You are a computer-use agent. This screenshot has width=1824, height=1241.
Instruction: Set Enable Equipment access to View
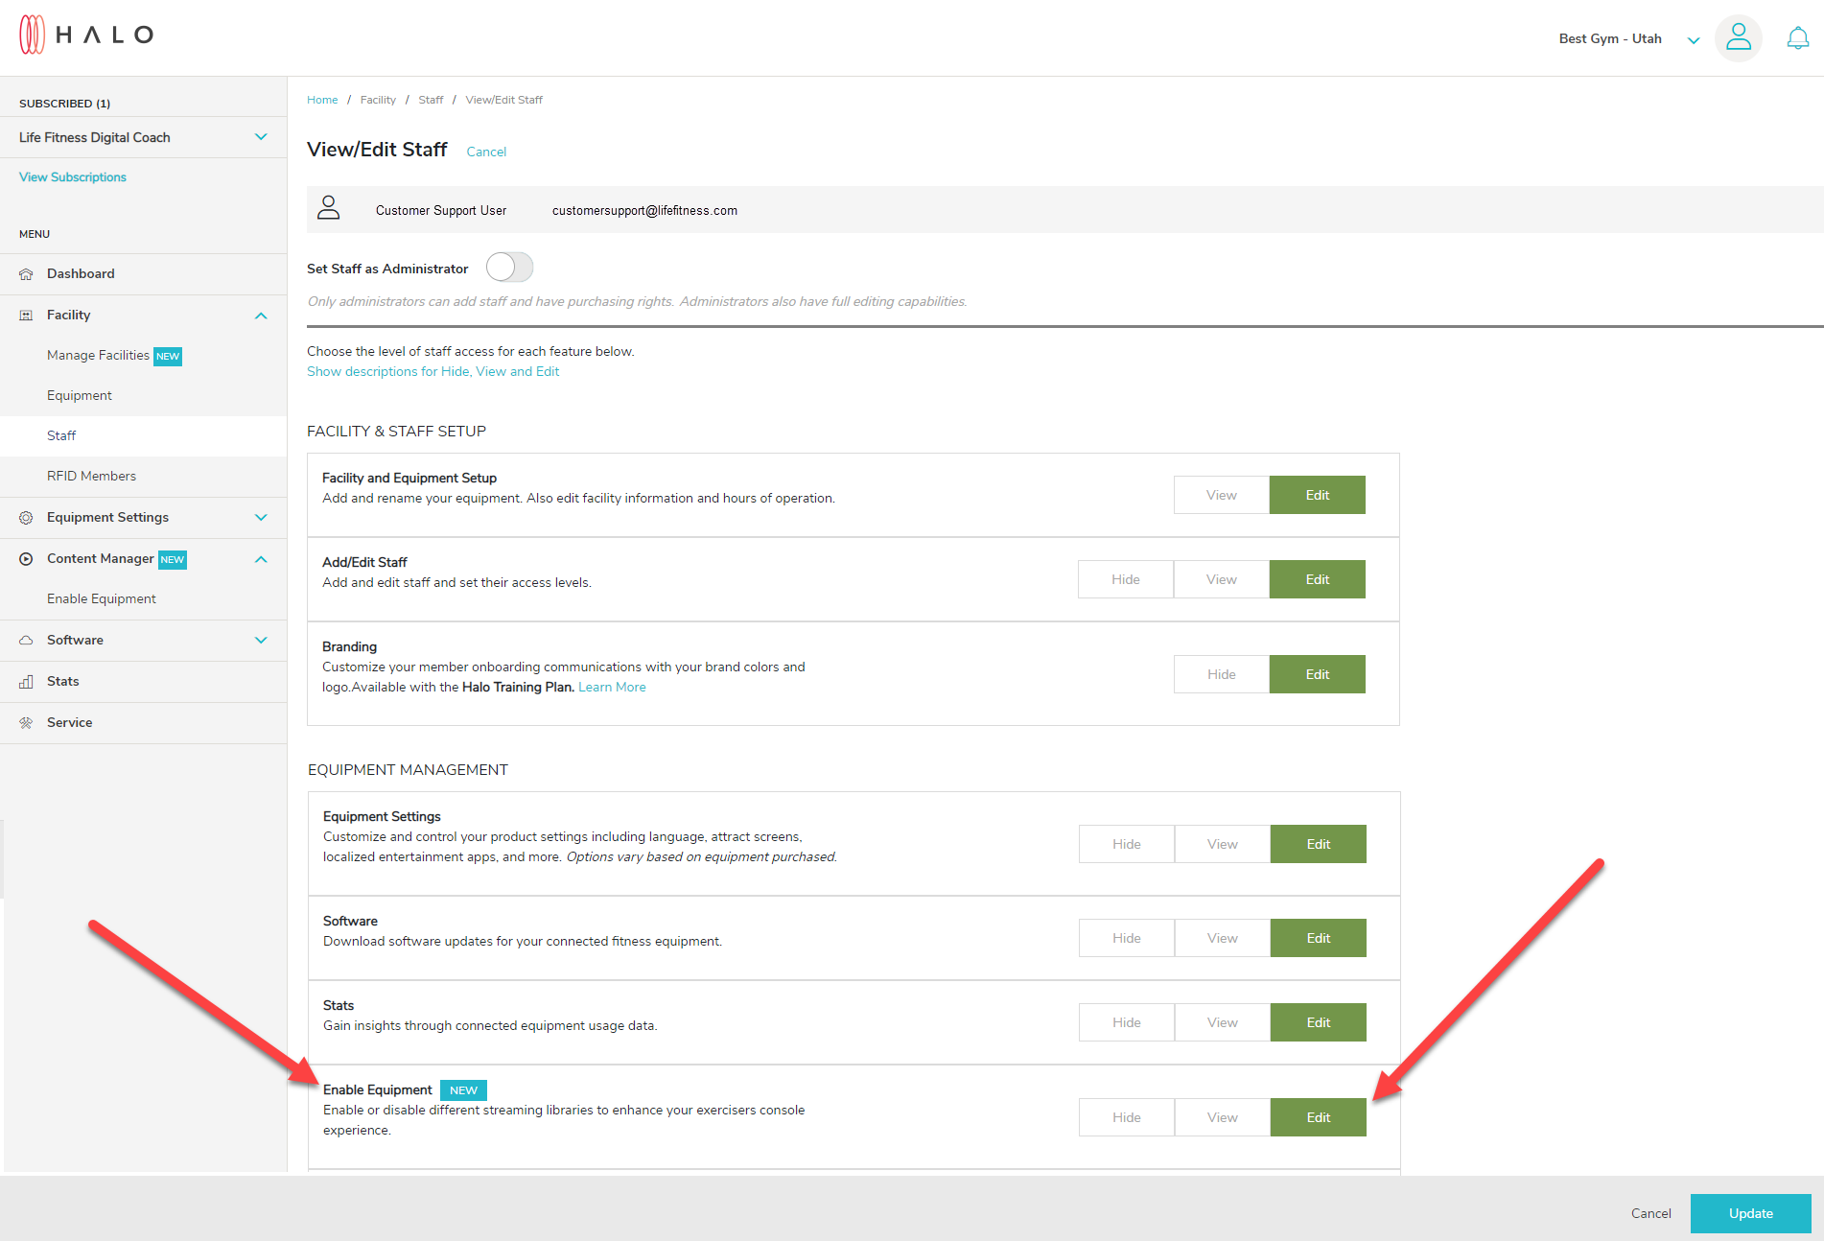click(1222, 1117)
